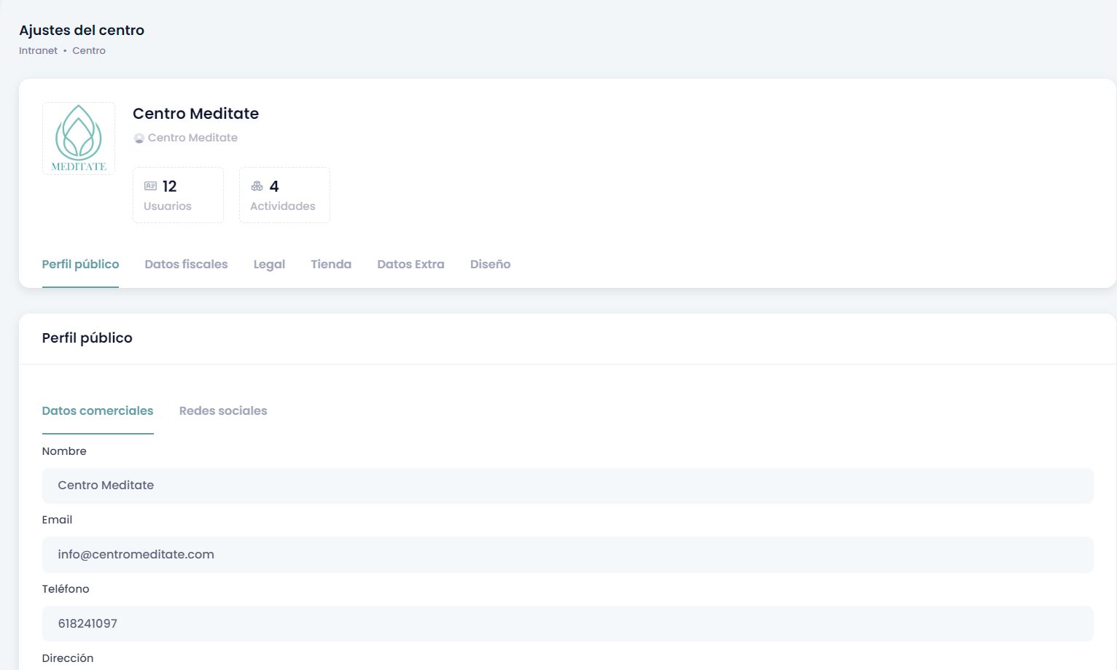Image resolution: width=1117 pixels, height=670 pixels.
Task: Open the Datos Extra tab
Action: [x=410, y=265]
